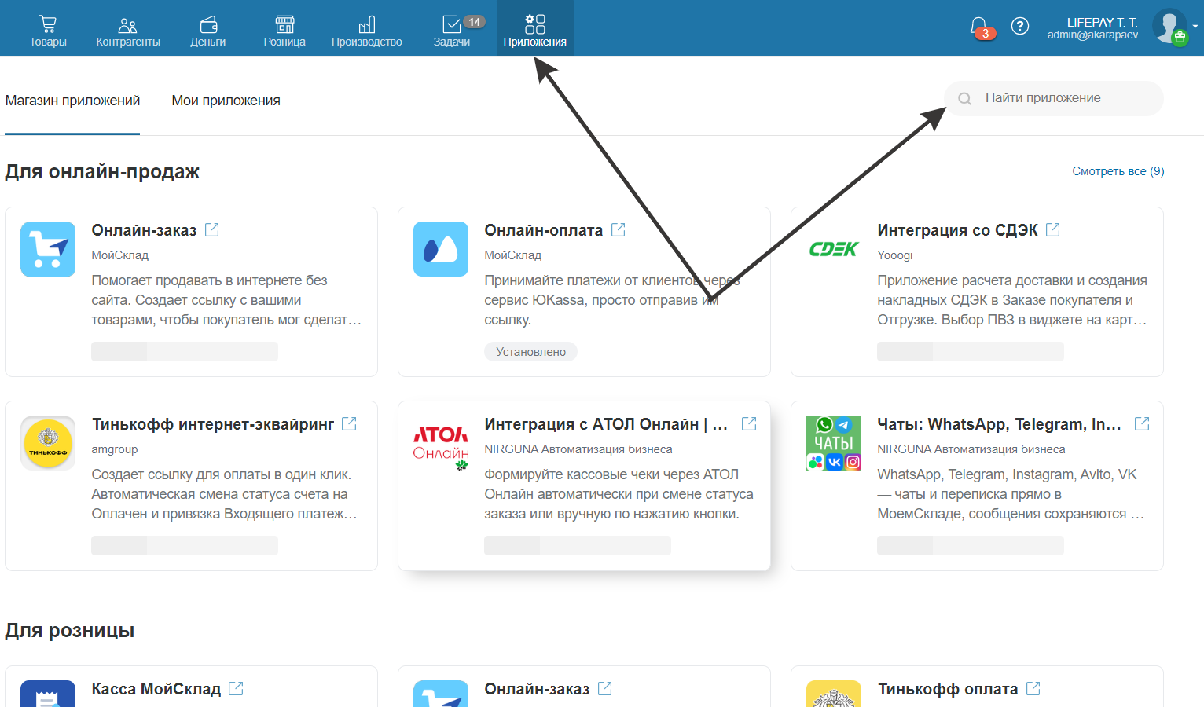Open the Тинькофф оплата title
This screenshot has width=1204, height=707.
pos(948,689)
